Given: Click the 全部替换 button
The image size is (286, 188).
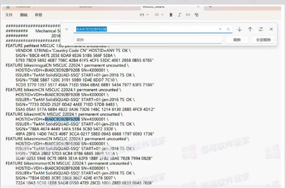Looking at the screenshot, I should (263, 40).
